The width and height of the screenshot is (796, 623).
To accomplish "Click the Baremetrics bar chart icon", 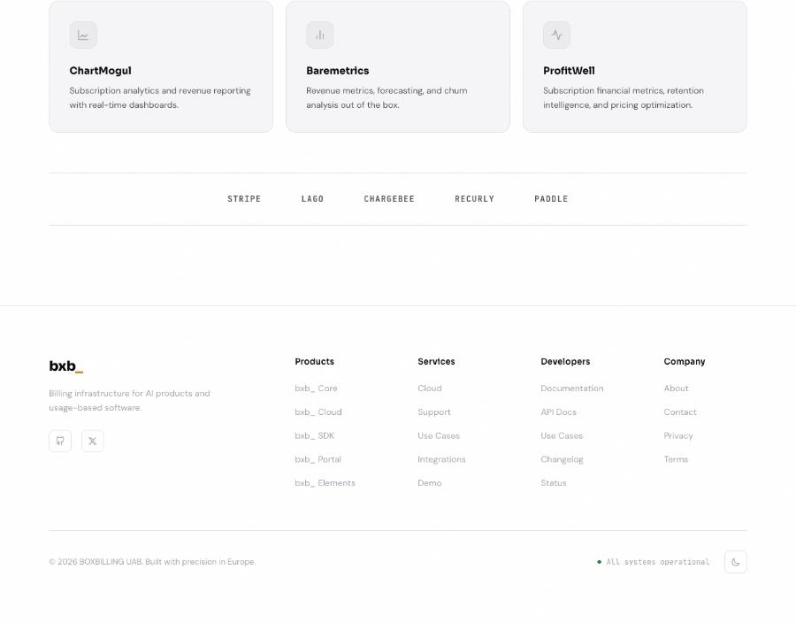I will [x=320, y=35].
